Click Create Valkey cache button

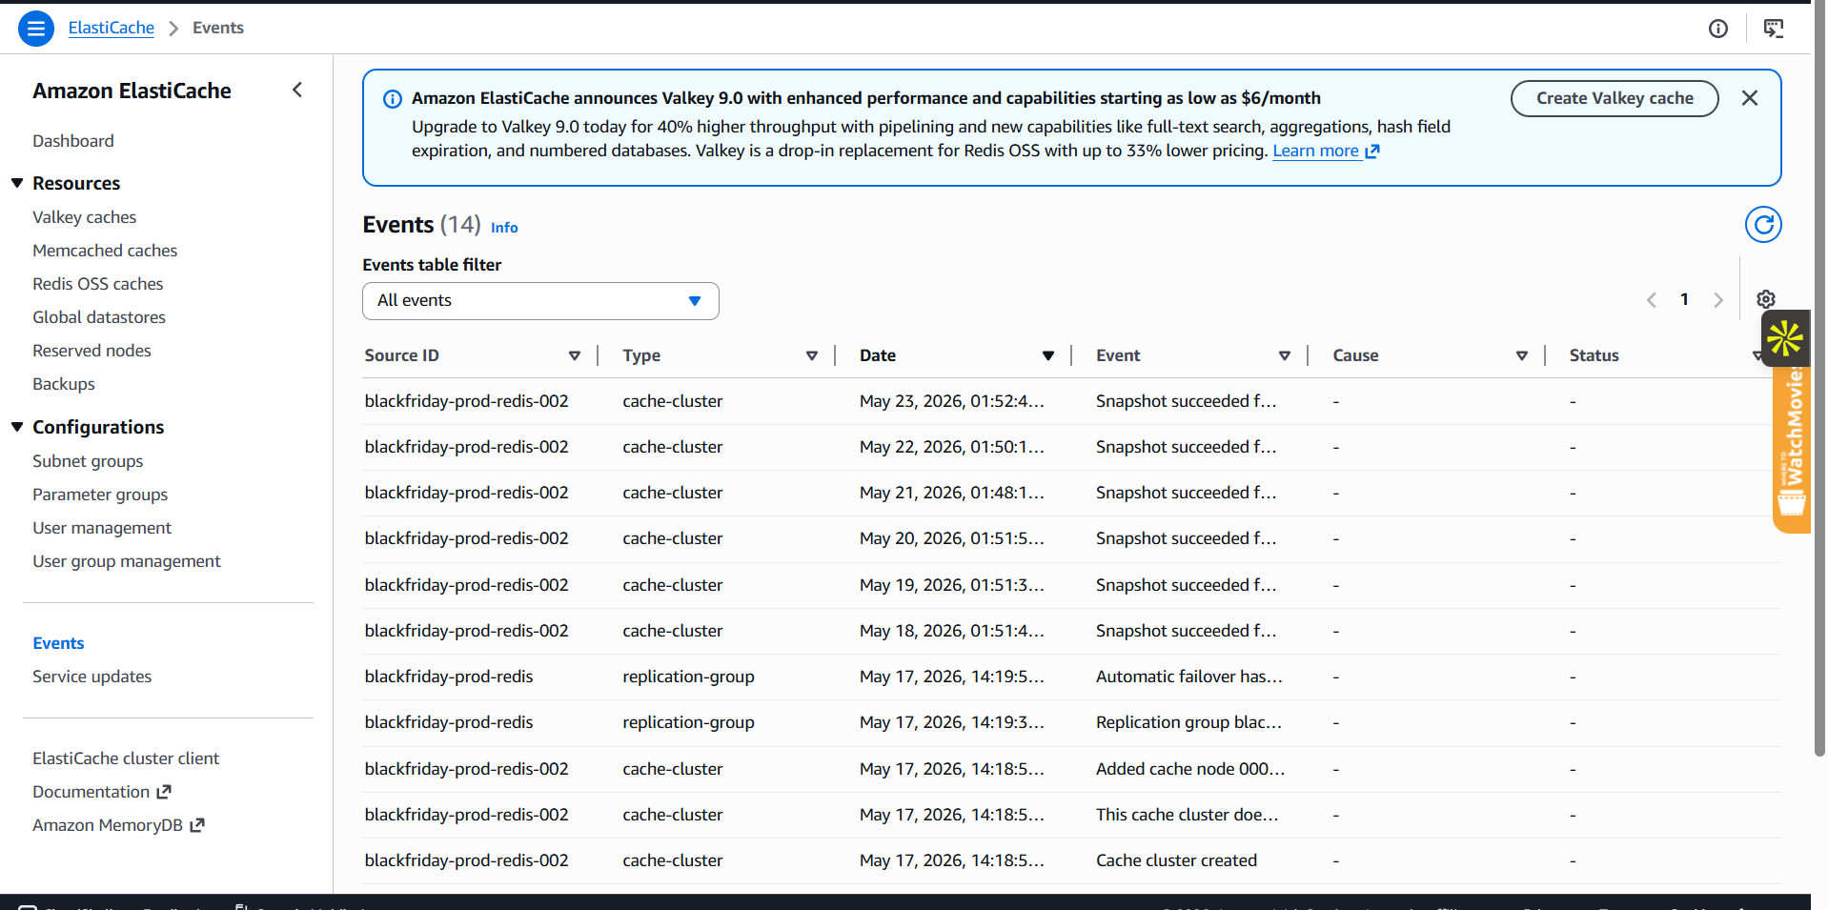pyautogui.click(x=1615, y=98)
